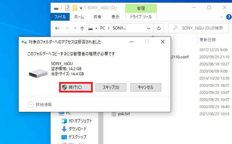Open Explorer help question icon
This screenshot has height=144, width=232.
(x=229, y=17)
